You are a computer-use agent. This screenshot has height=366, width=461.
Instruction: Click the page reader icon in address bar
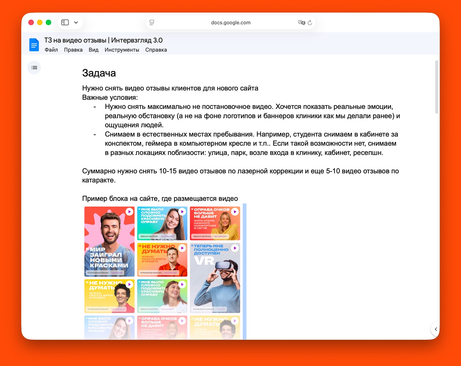(152, 22)
